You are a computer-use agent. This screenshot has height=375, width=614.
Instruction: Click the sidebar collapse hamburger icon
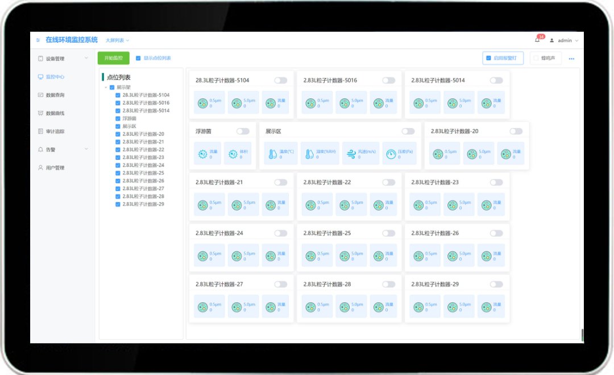pos(38,40)
